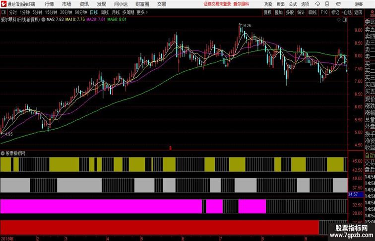Screen dimensions: 375x241
Task: Open the 公式 menu
Action: [293, 4]
